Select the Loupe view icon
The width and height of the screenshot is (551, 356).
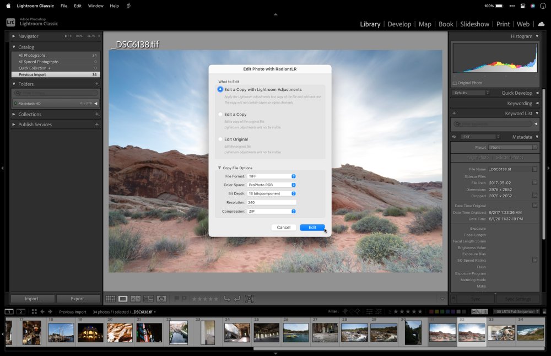click(123, 299)
